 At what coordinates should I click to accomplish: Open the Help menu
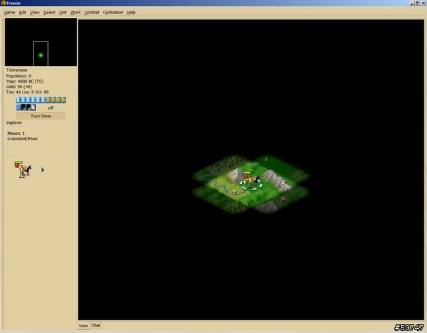pos(131,13)
